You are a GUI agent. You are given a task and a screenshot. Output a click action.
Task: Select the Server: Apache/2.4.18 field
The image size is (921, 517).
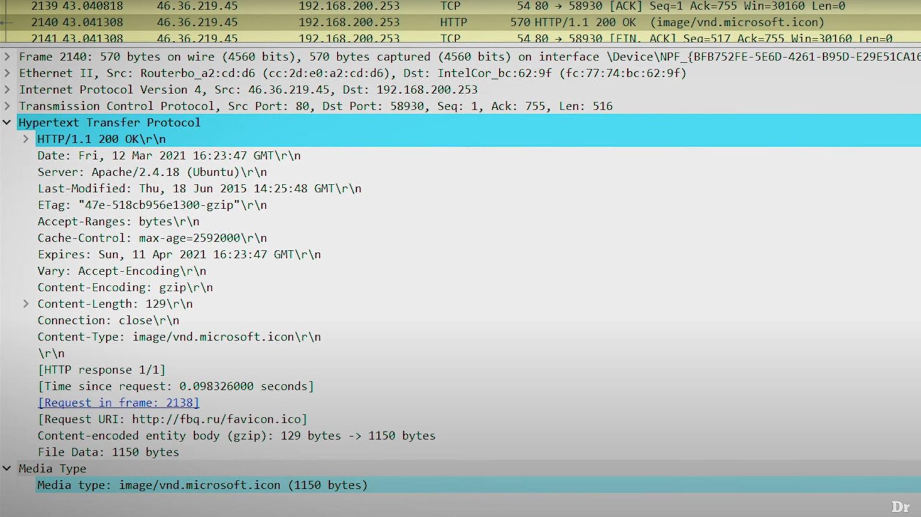click(x=152, y=172)
